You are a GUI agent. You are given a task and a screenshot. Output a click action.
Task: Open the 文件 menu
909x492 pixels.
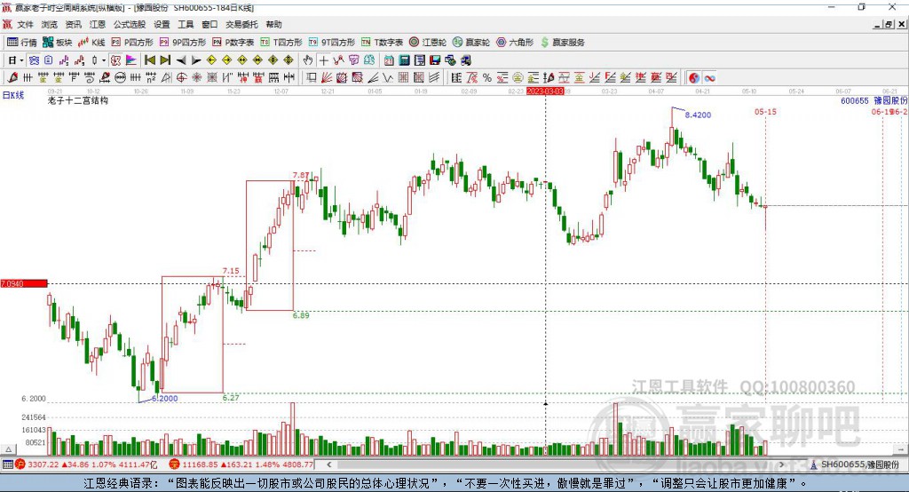[x=25, y=24]
